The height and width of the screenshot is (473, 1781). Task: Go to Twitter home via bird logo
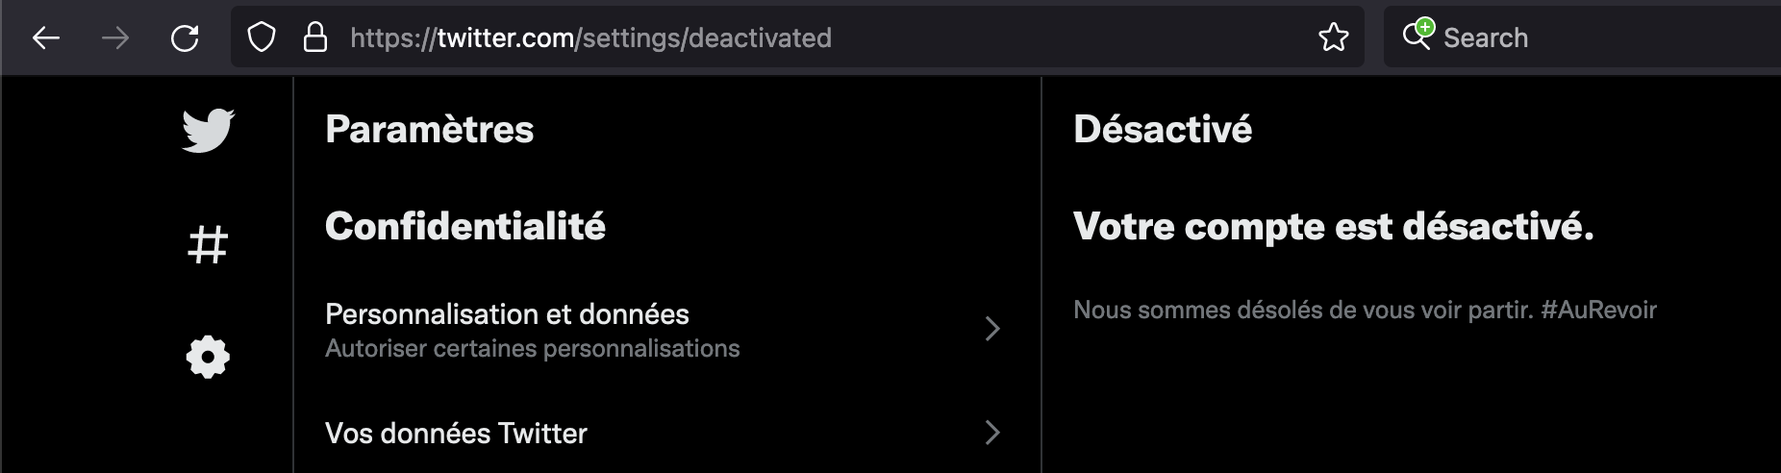[208, 130]
